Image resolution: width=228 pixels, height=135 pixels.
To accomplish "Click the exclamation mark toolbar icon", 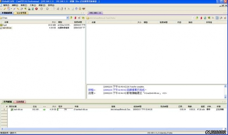I will [65, 9].
